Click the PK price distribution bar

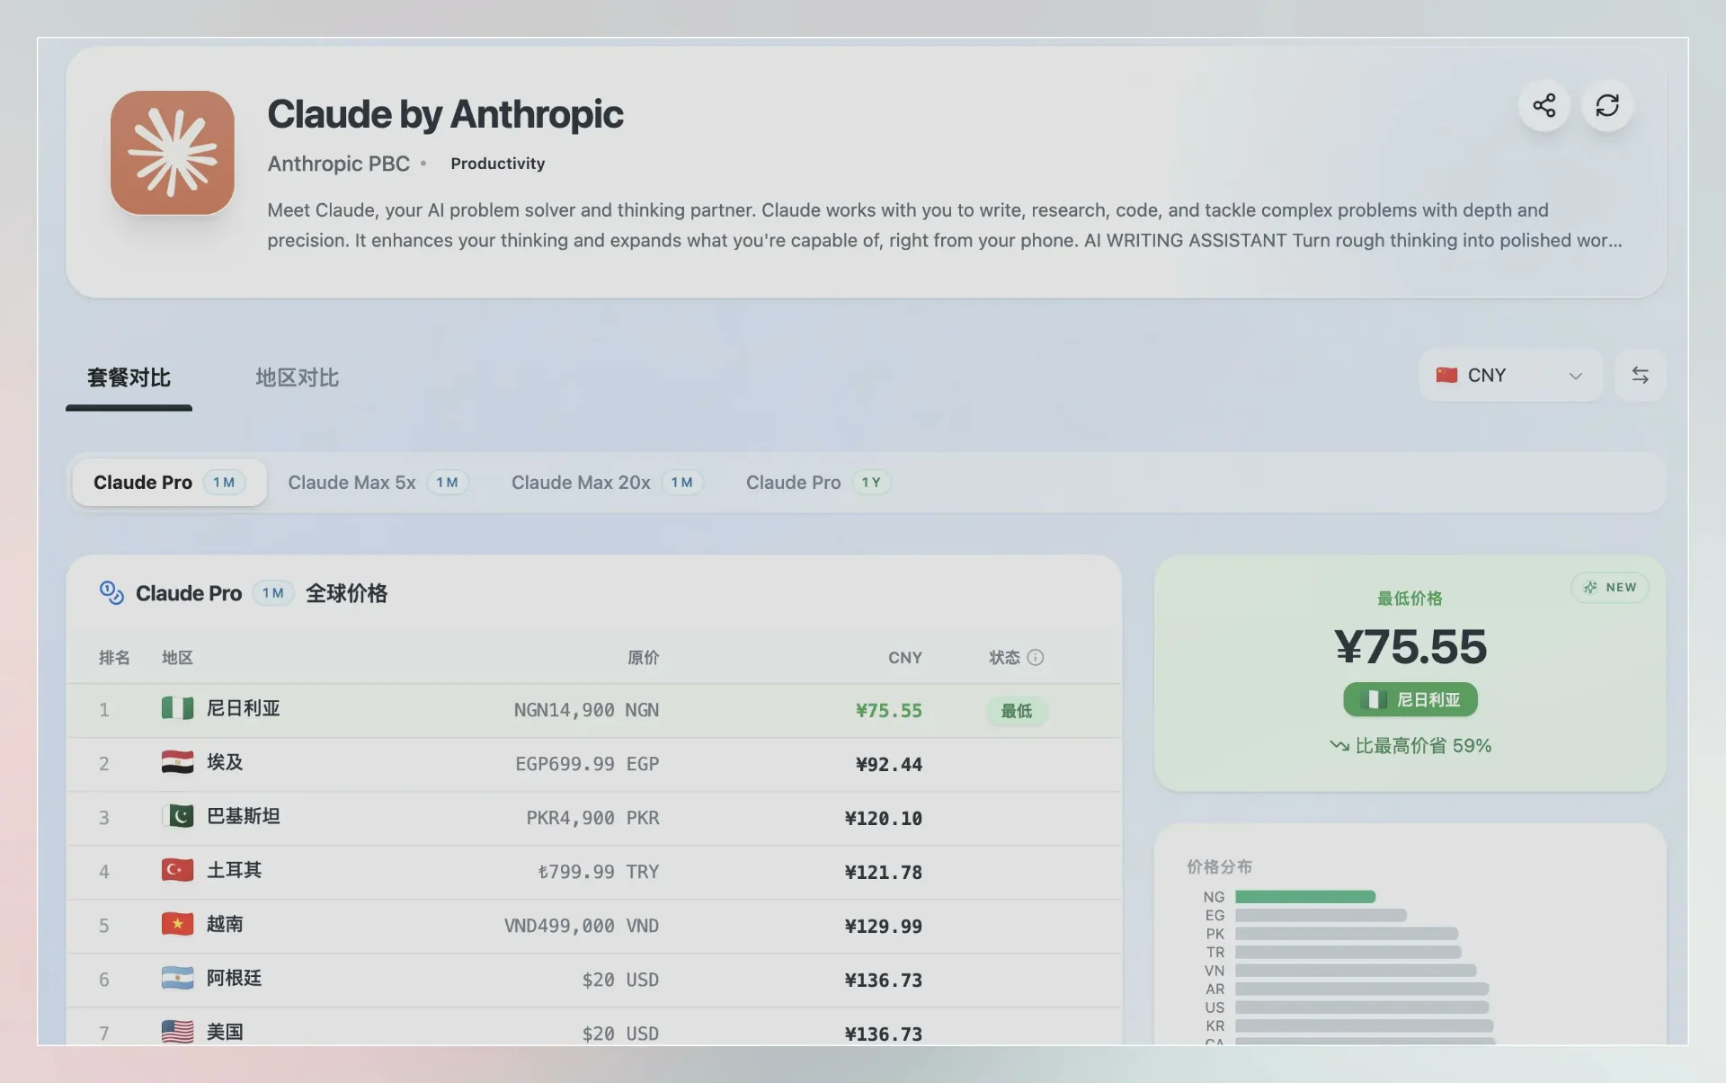[1347, 934]
